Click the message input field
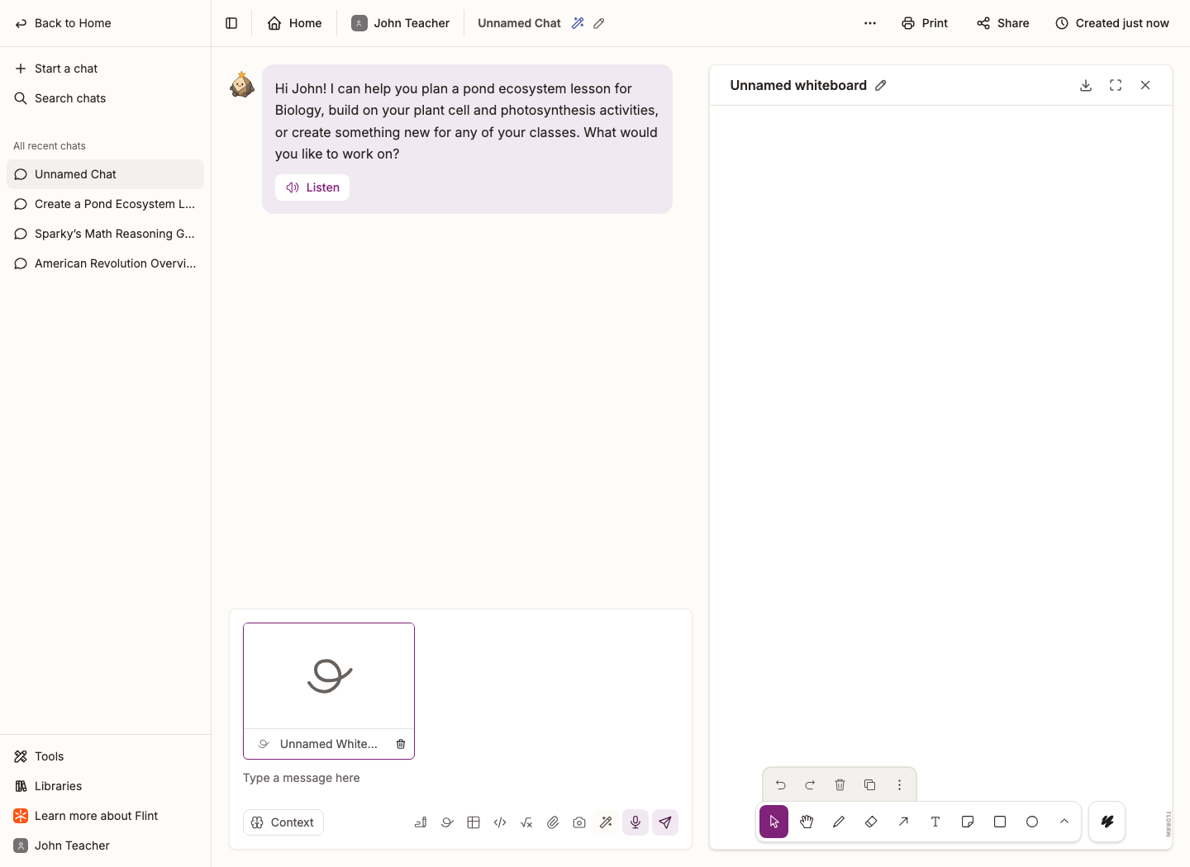The height and width of the screenshot is (867, 1190). [x=460, y=778]
